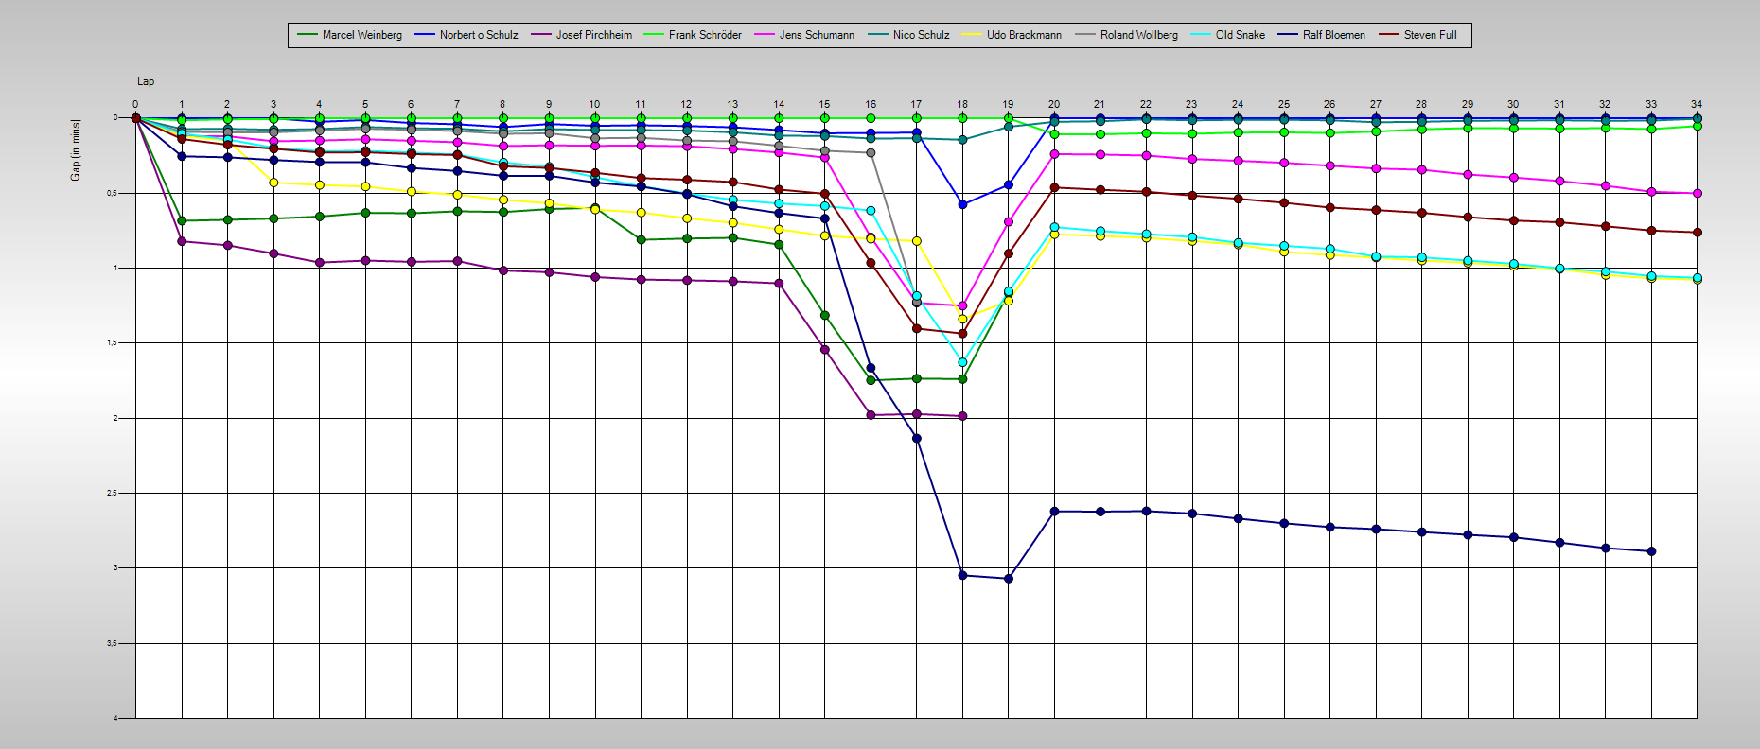
Task: Click Norbert o Schulz's data point at lap 18
Action: point(962,204)
